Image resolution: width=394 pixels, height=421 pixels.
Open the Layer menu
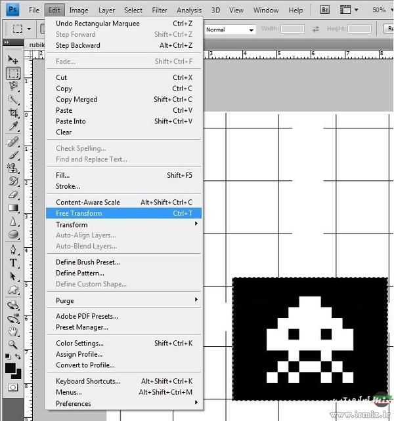pyautogui.click(x=106, y=10)
